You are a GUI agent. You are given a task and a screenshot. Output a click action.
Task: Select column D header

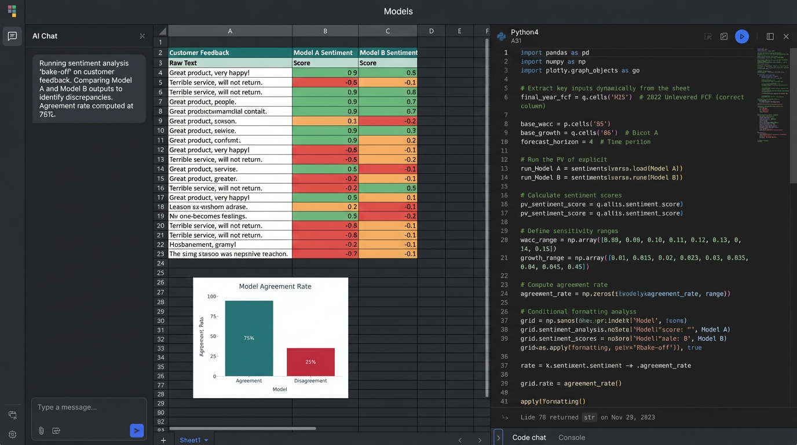(431, 31)
